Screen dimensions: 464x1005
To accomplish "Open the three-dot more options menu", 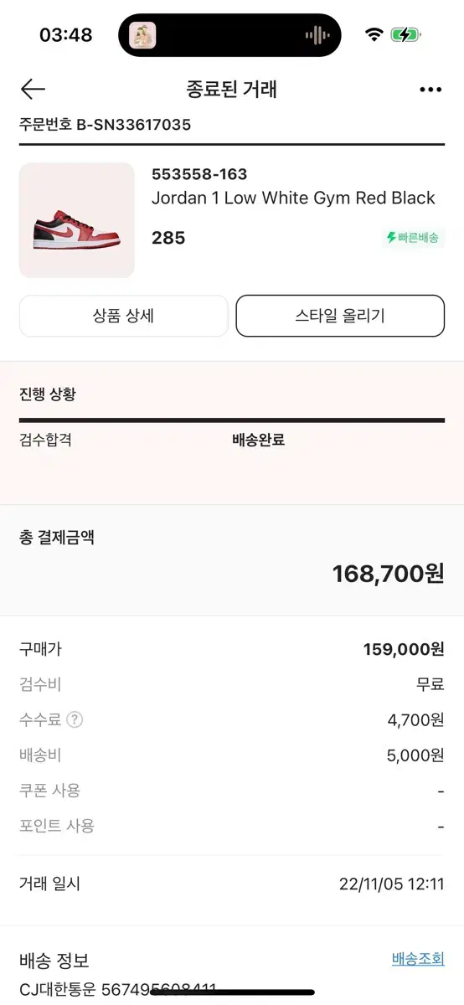I will pos(430,90).
